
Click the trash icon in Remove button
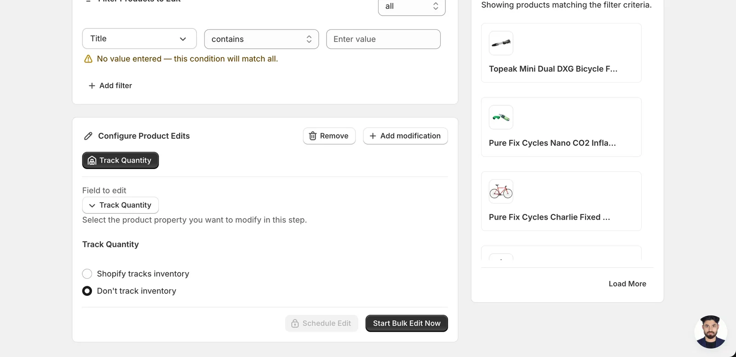[x=313, y=136]
